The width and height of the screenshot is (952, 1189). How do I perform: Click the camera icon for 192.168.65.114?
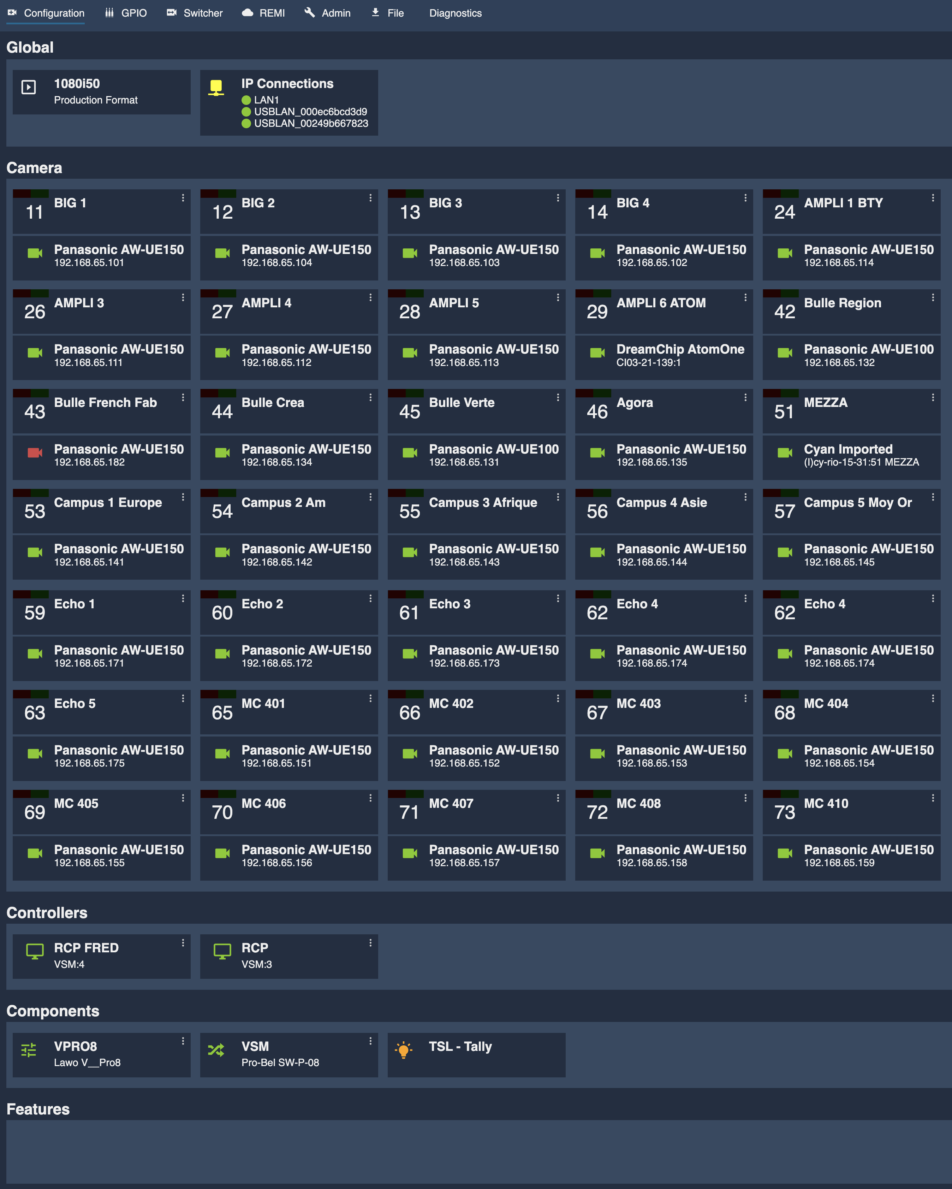785,253
